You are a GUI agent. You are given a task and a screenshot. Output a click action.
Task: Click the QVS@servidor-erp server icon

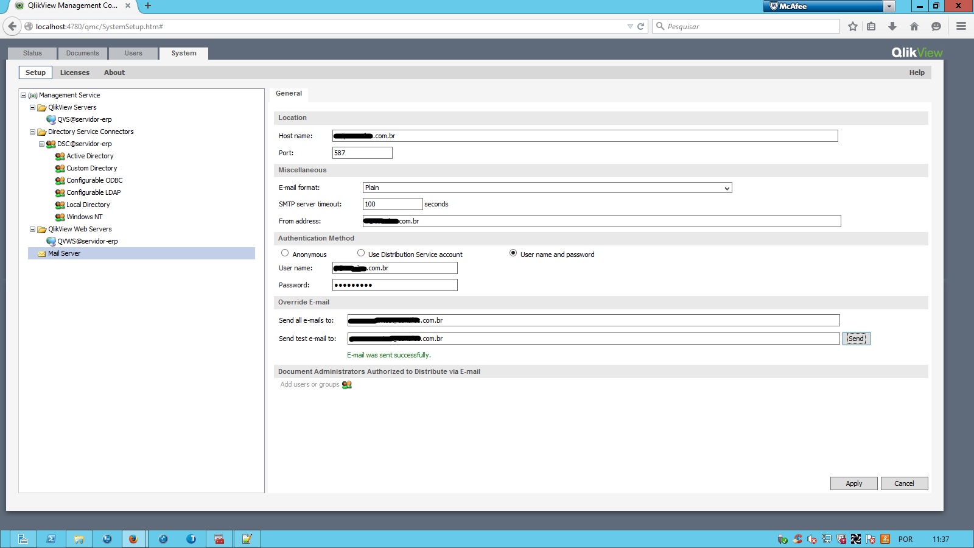[x=51, y=119]
